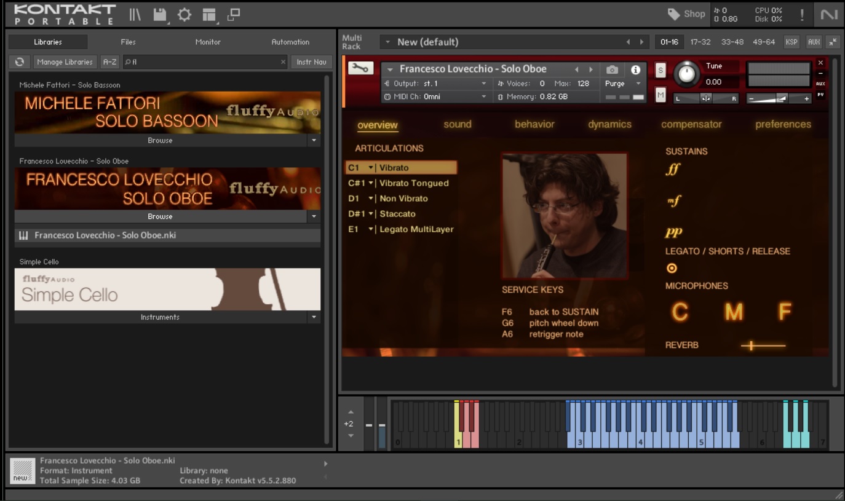The width and height of the screenshot is (845, 501).
Task: Select rack page 33-48
Action: [x=732, y=42]
